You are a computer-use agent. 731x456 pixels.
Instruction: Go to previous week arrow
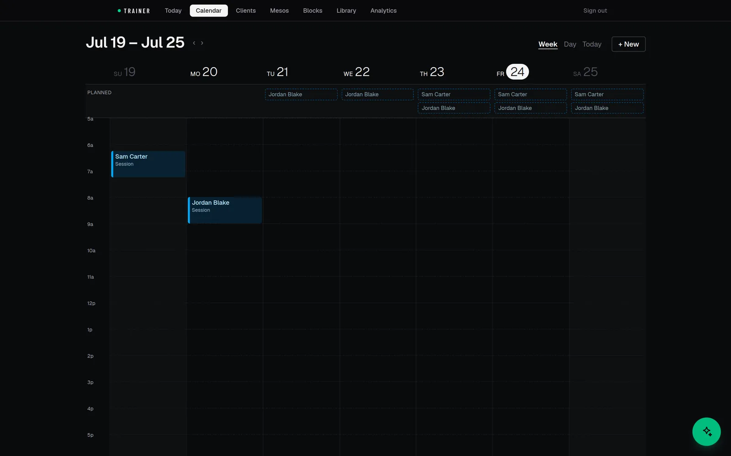(194, 43)
